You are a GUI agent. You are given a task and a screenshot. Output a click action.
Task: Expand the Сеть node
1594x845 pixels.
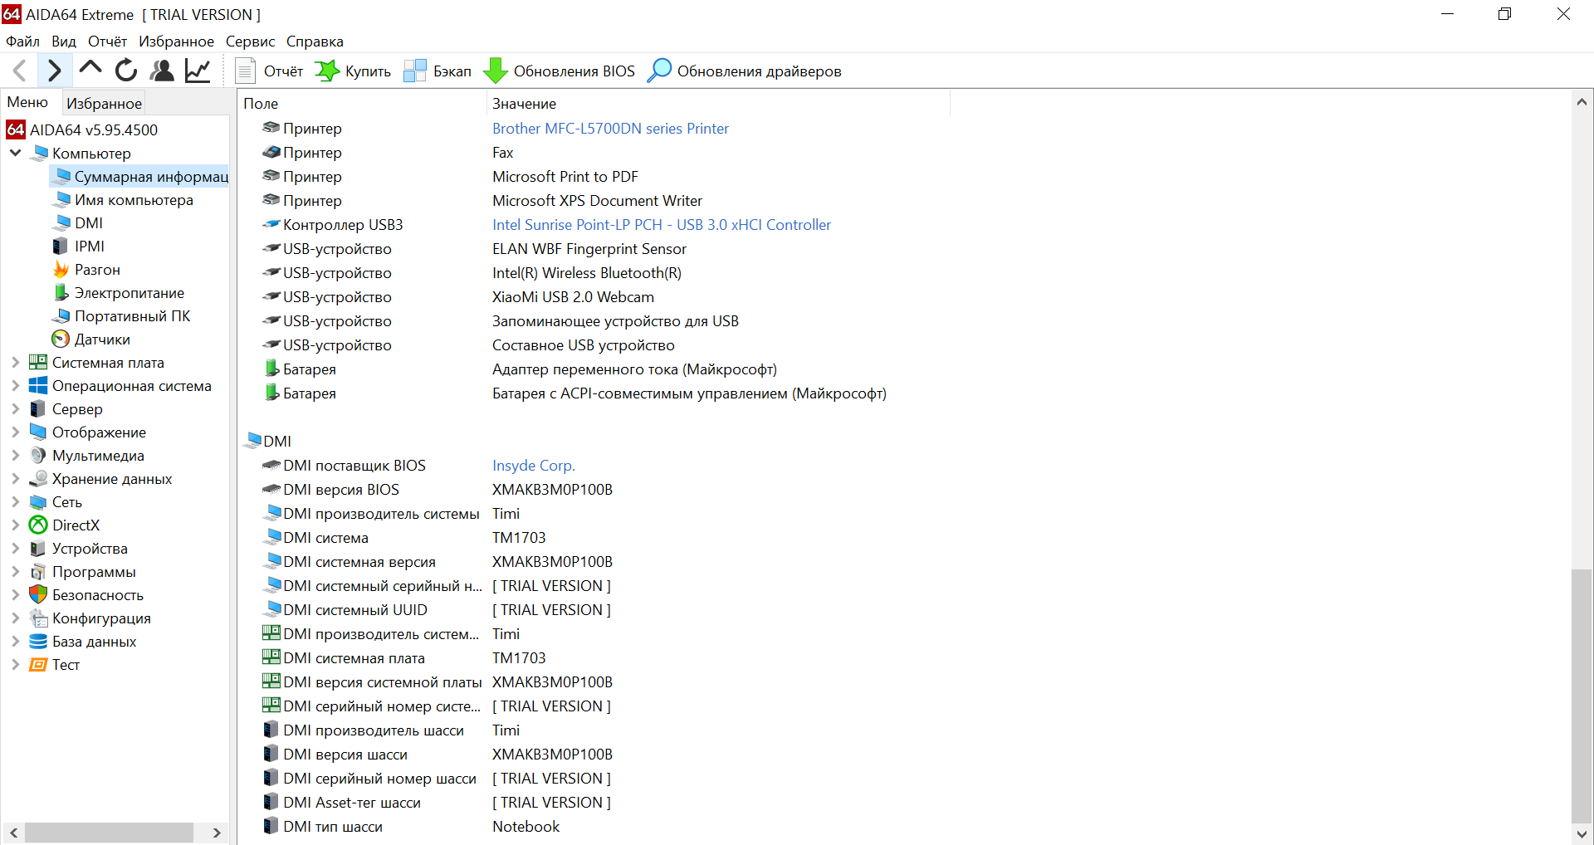[15, 502]
